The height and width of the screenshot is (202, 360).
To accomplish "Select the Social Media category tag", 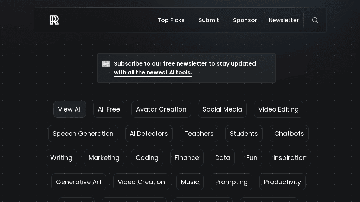I will click(x=222, y=109).
